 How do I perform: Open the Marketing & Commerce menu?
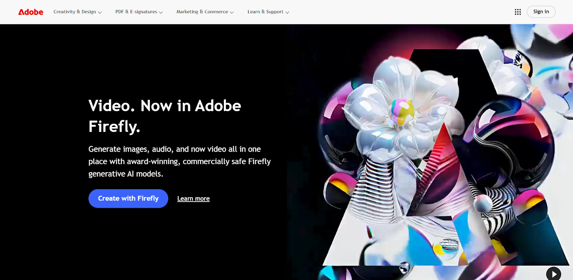tap(205, 12)
